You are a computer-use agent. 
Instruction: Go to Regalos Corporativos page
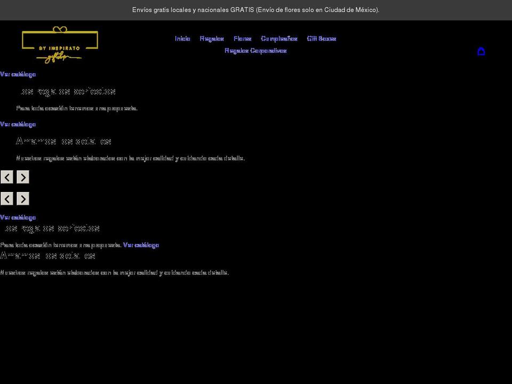pyautogui.click(x=255, y=51)
